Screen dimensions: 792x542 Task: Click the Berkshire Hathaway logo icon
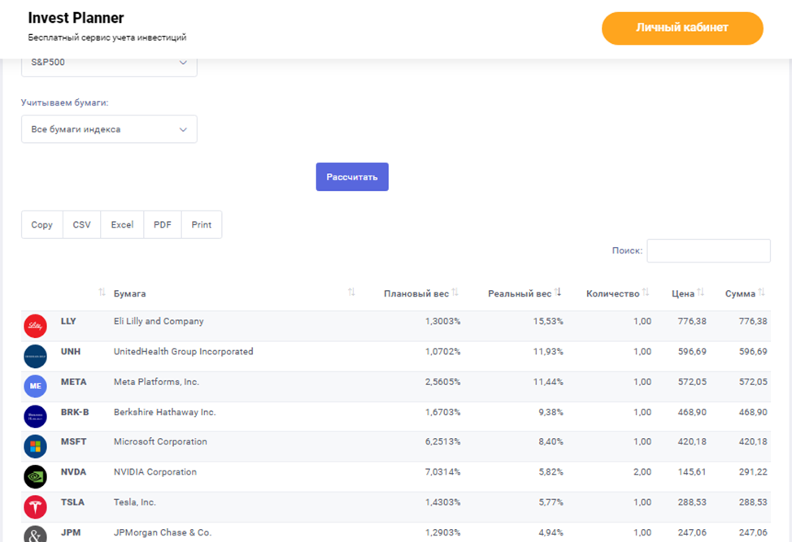(x=35, y=416)
